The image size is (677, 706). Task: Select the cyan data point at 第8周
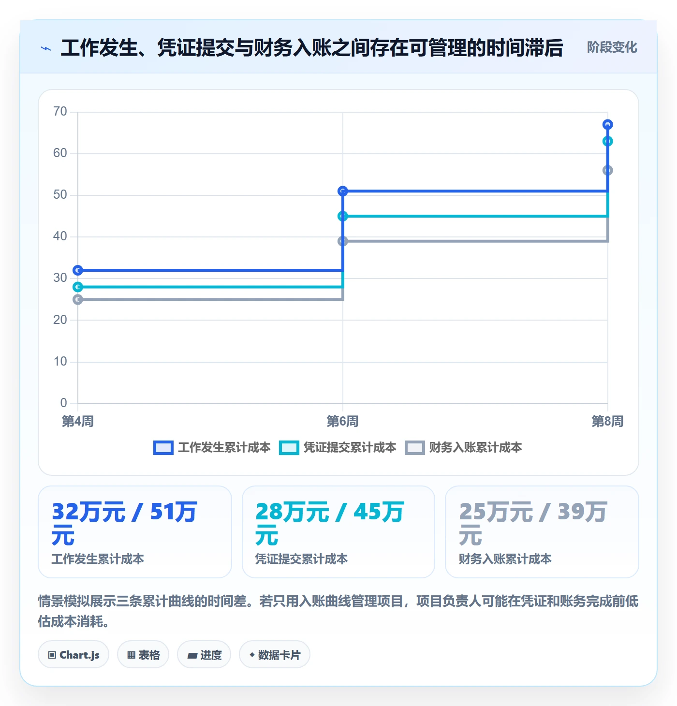608,141
